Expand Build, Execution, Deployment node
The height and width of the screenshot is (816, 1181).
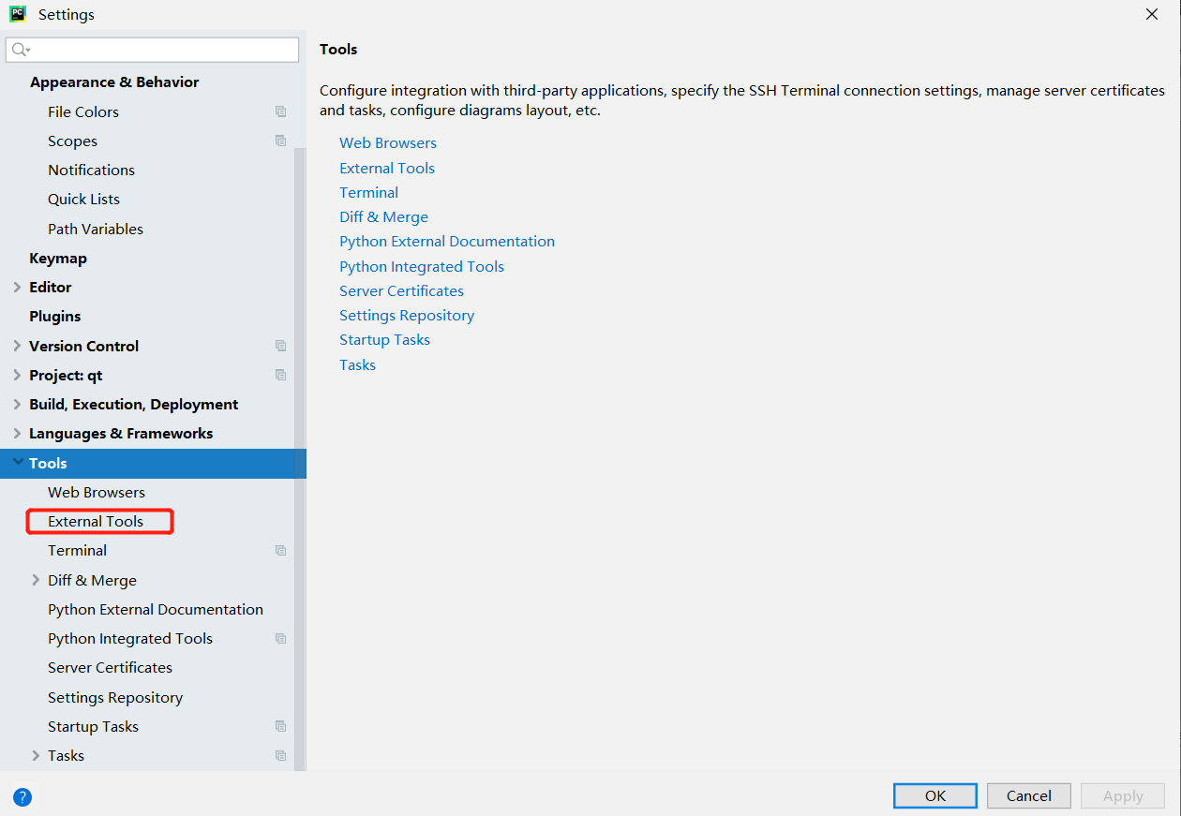click(x=17, y=405)
